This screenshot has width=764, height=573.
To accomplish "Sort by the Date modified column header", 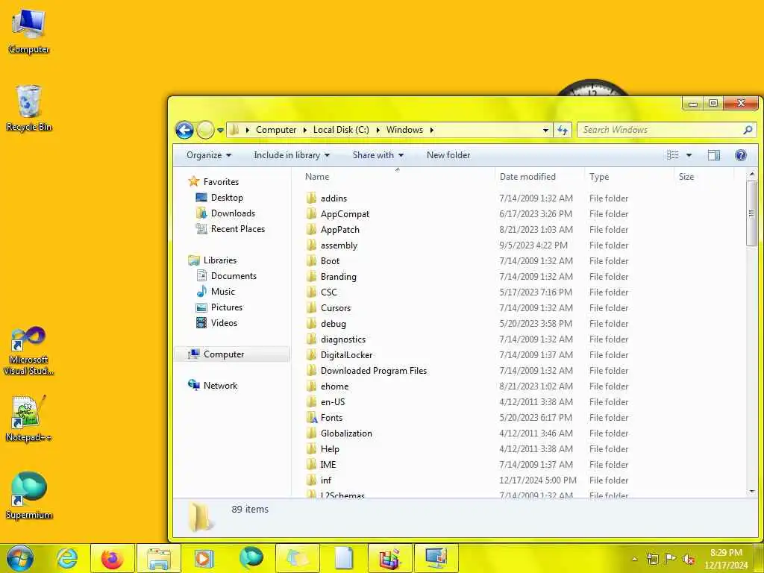I will coord(527,177).
